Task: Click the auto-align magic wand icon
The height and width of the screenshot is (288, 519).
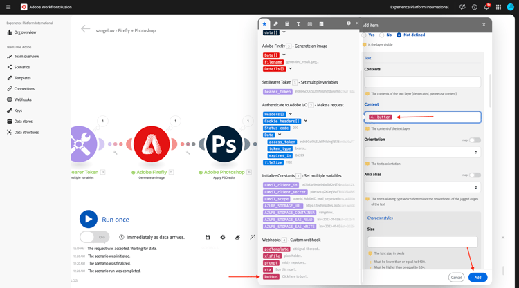Action: click(x=253, y=237)
